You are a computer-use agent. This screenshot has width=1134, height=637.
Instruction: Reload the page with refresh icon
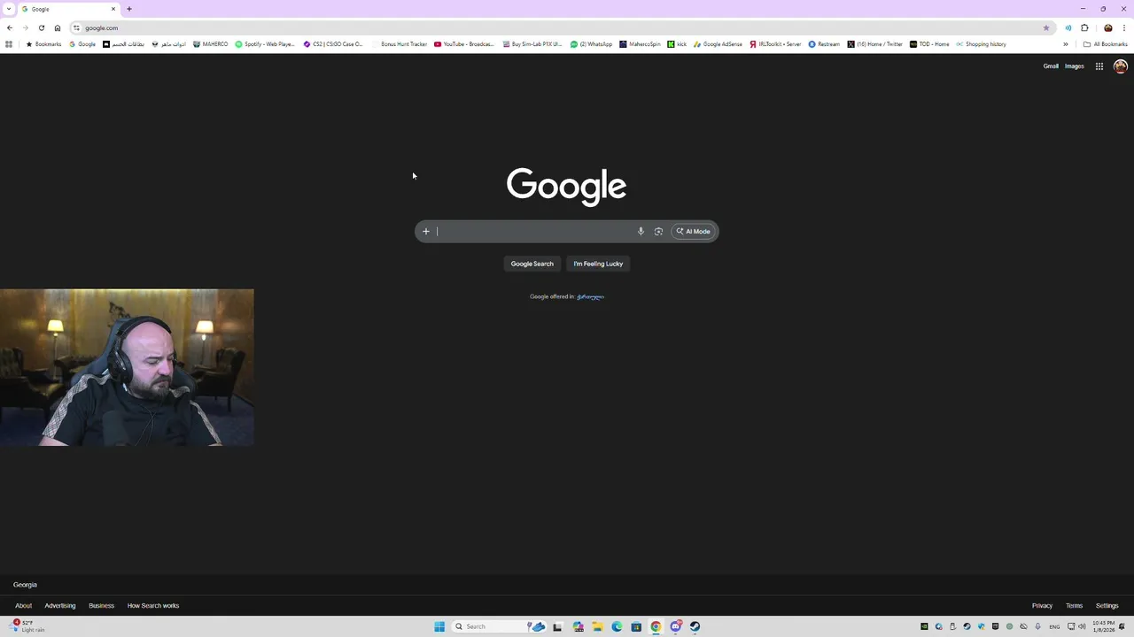tap(42, 28)
